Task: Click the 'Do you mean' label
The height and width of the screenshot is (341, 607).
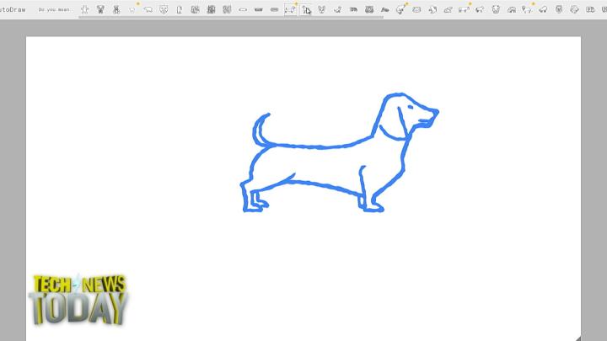Action: pos(54,9)
